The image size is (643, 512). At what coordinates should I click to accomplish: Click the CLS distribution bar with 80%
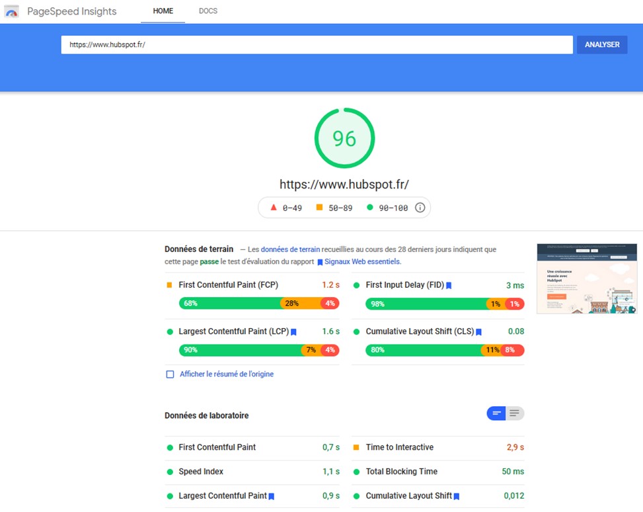pyautogui.click(x=445, y=350)
